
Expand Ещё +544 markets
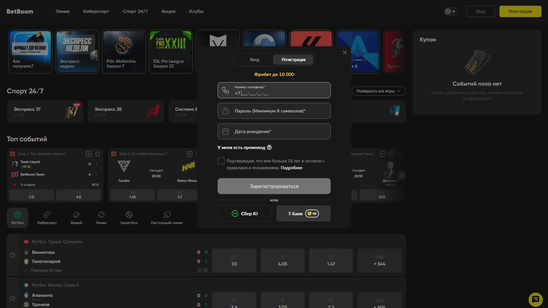(380, 261)
